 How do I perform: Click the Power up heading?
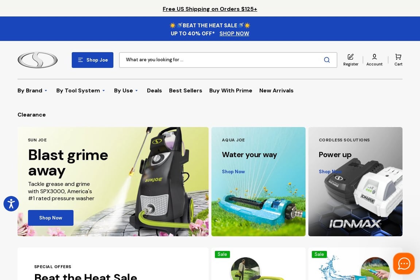coord(335,155)
